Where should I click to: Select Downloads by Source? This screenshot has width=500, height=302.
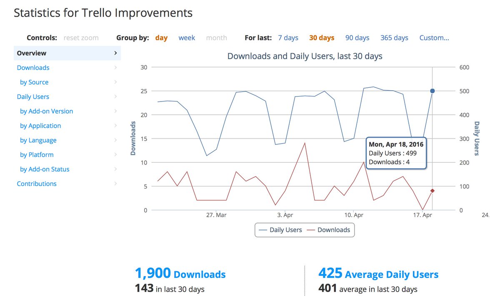(34, 82)
